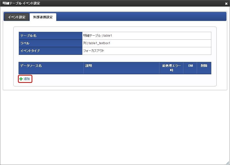Click the value 列 | table1_textbox1
The width and height of the screenshot is (230, 165).
tap(97, 43)
